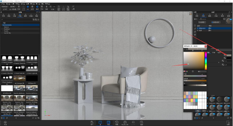Open the Favorites star tab in Library
This screenshot has width=233, height=126.
tap(31, 15)
